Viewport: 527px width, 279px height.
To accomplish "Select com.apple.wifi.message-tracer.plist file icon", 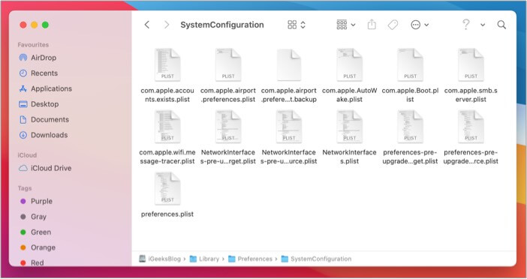I will 167,127.
